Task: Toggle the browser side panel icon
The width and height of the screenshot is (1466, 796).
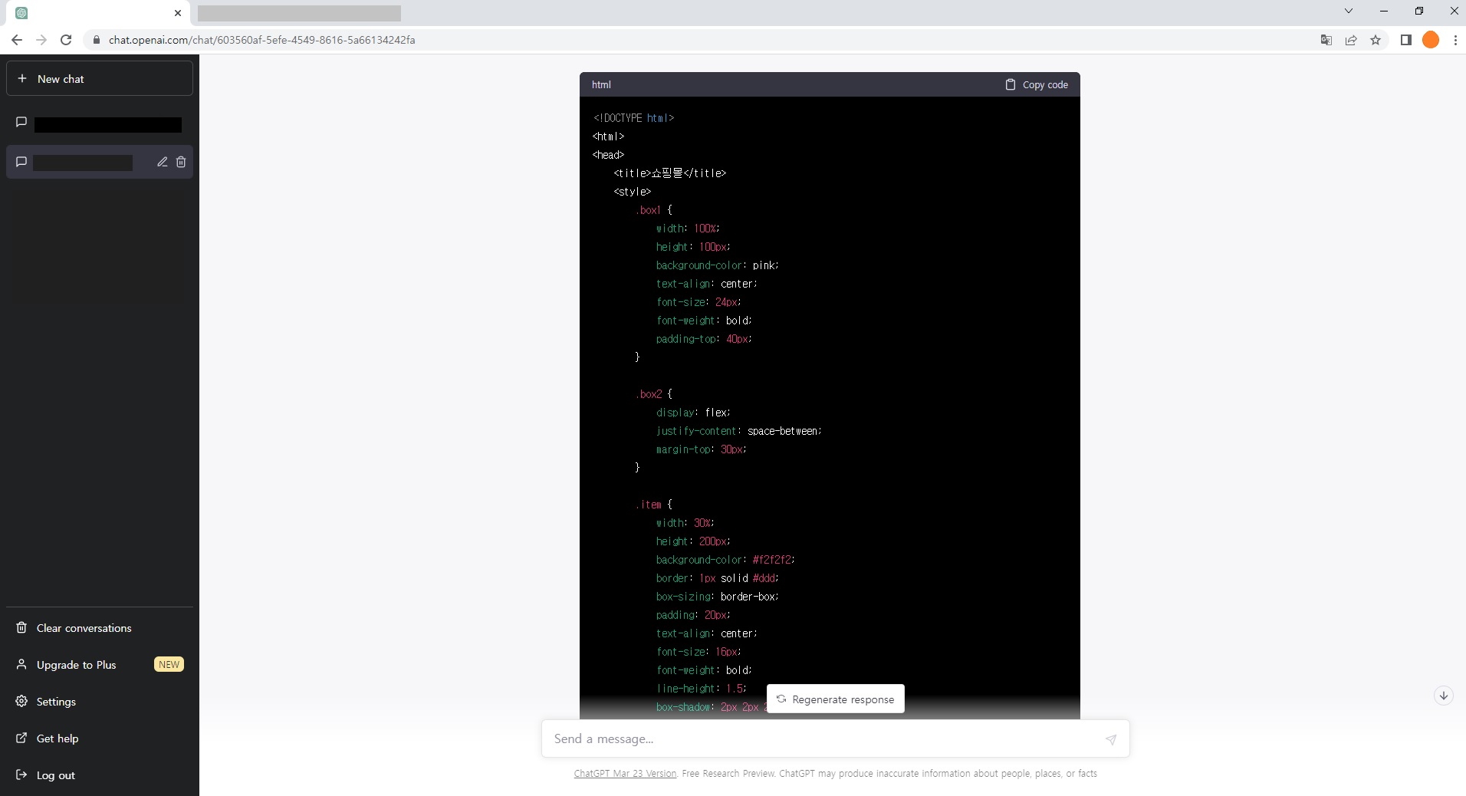Action: [1406, 40]
